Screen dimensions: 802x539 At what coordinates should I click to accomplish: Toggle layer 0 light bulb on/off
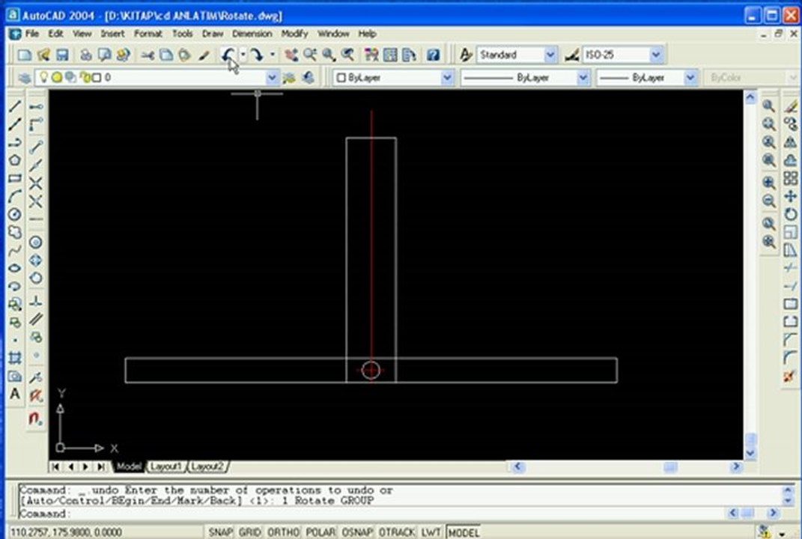click(44, 77)
